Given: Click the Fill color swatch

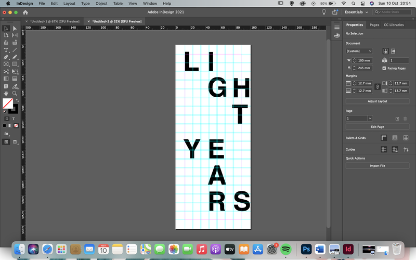Looking at the screenshot, I should (8, 103).
